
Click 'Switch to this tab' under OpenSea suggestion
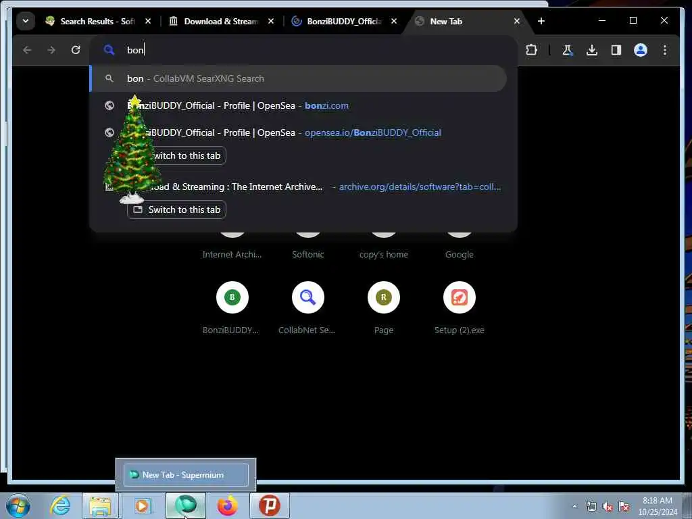(x=176, y=155)
